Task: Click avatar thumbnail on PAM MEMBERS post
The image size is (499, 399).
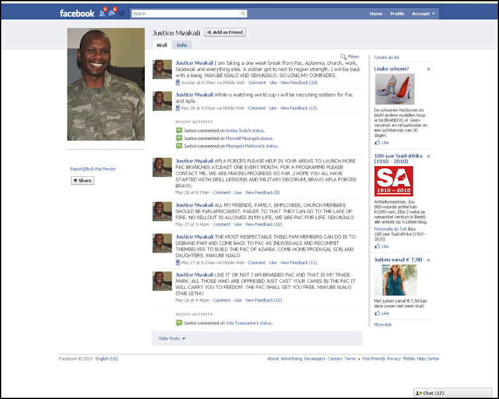Action: [162, 243]
